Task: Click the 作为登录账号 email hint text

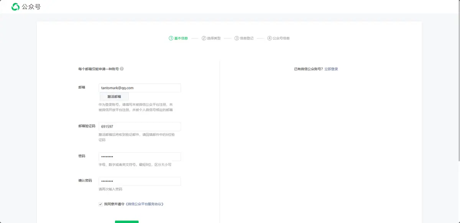Action: coord(136,107)
